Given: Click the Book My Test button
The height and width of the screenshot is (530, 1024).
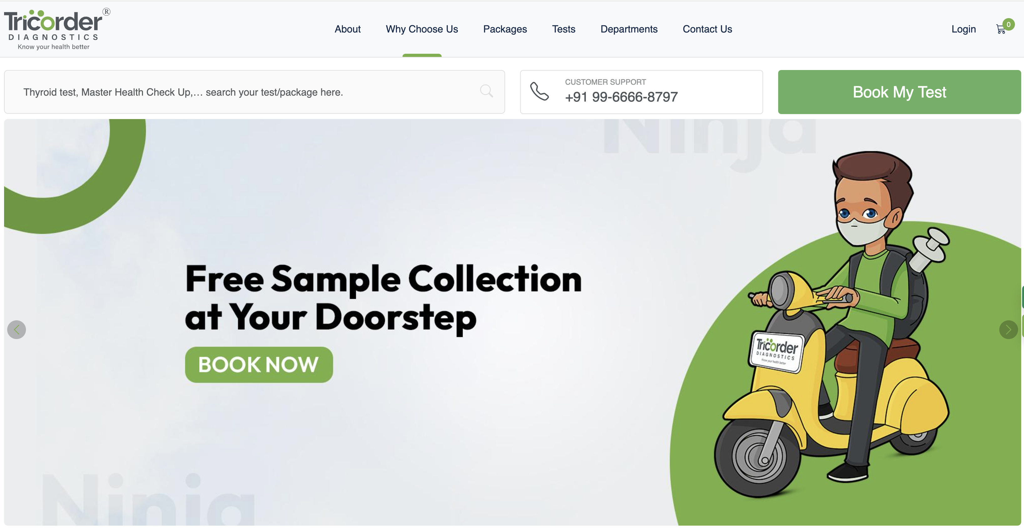Looking at the screenshot, I should [x=899, y=92].
